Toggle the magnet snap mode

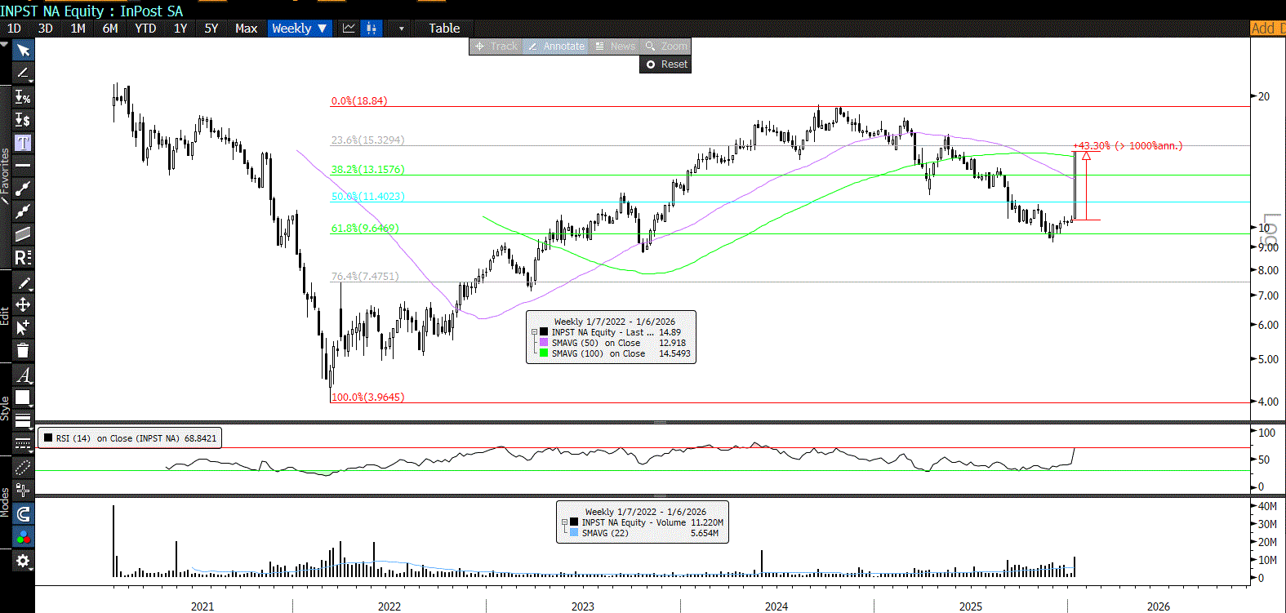(23, 513)
